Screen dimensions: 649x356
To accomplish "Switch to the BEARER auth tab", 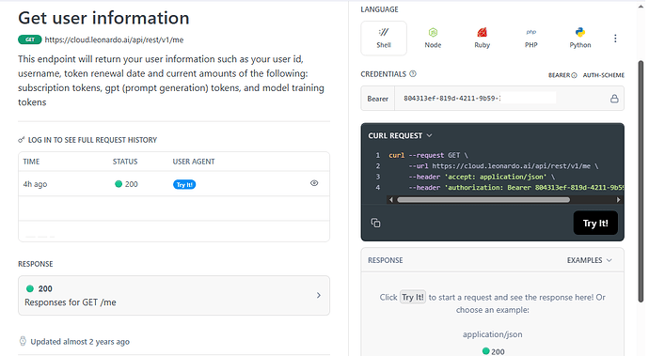I will 562,75.
